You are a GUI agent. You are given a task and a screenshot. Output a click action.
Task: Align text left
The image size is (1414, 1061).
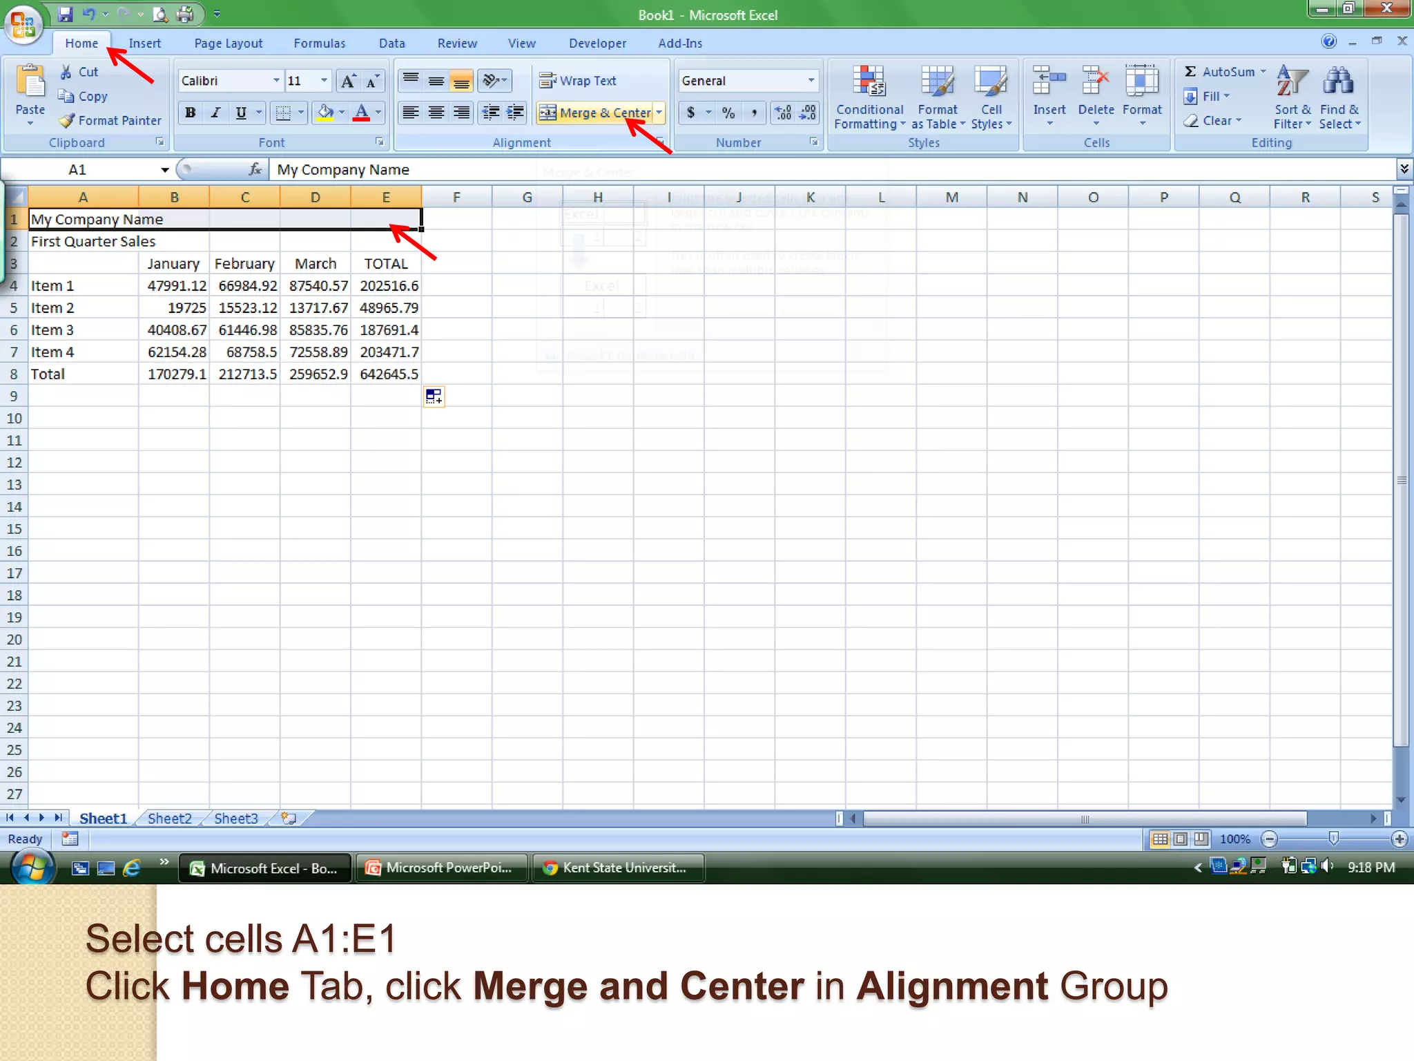click(411, 113)
